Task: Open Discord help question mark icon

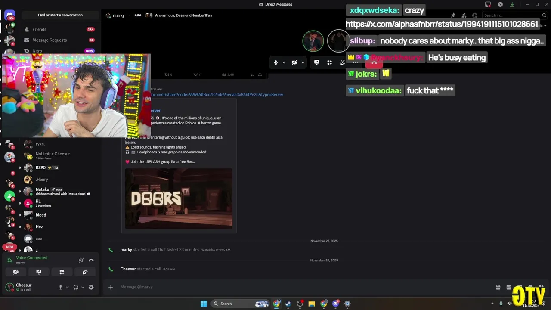Action: (500, 4)
